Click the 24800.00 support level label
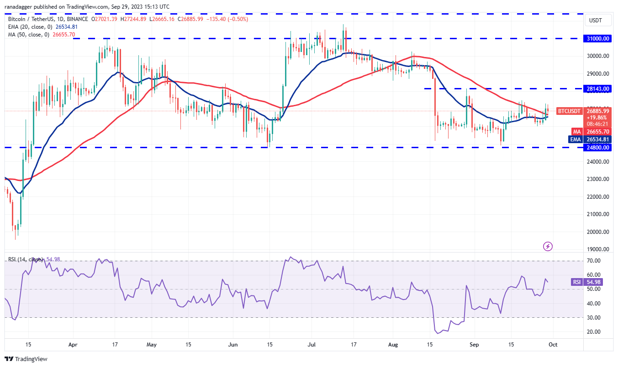Viewport: 618px width, 367px height. tap(597, 147)
